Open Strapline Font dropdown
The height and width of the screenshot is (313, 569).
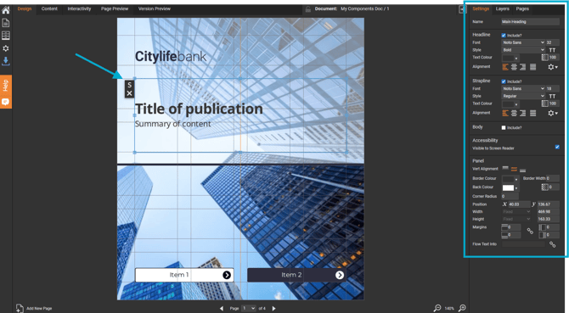[x=523, y=88]
